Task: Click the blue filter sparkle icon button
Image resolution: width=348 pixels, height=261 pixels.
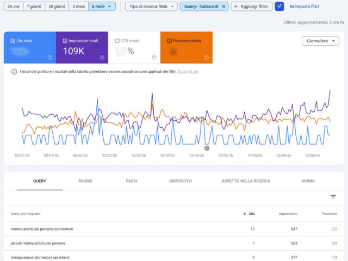Action: pyautogui.click(x=279, y=7)
